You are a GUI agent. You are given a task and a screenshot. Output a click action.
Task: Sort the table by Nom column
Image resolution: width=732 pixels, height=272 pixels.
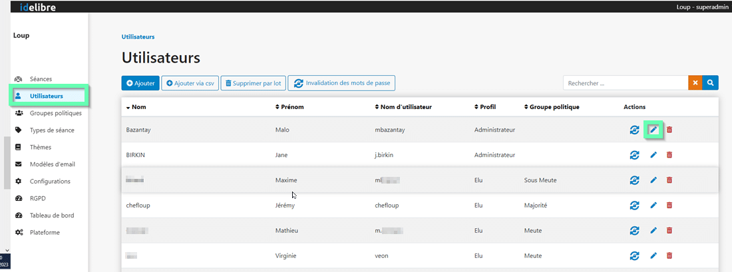136,107
